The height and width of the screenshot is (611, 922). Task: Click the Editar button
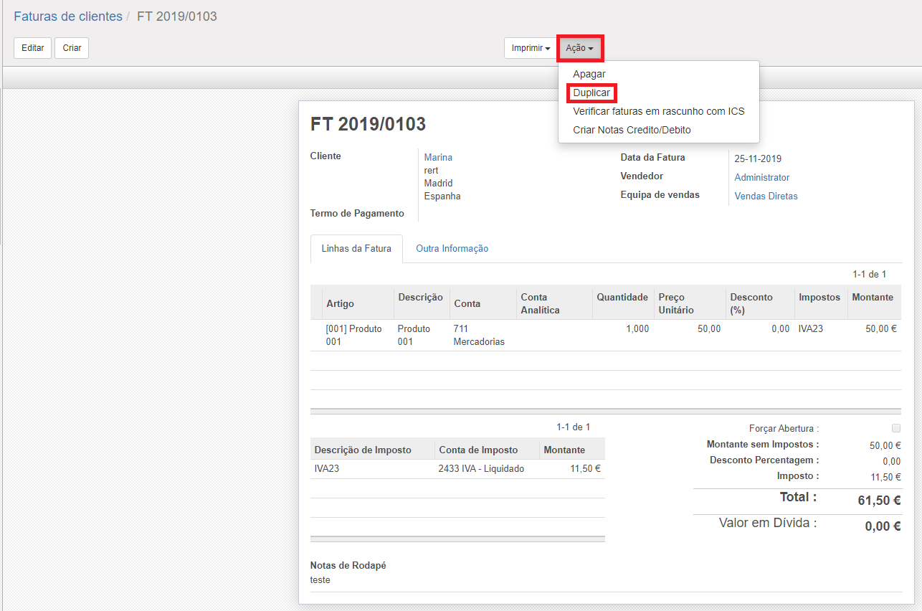(32, 48)
